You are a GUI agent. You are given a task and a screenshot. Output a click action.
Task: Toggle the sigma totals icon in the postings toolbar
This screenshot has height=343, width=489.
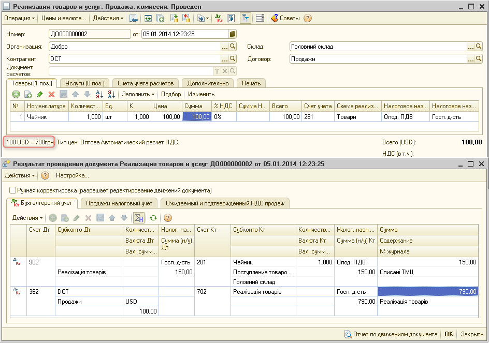138,218
